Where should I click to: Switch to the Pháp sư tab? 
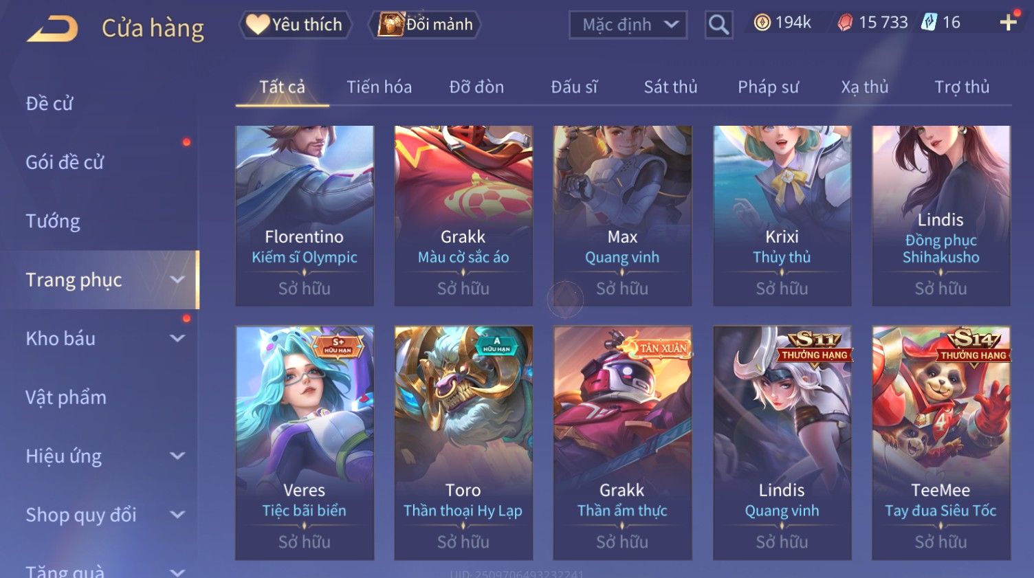[768, 87]
